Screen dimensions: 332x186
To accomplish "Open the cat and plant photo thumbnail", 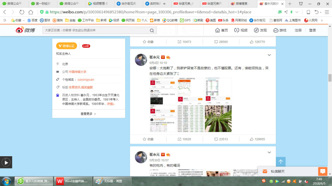I will tap(218, 119).
